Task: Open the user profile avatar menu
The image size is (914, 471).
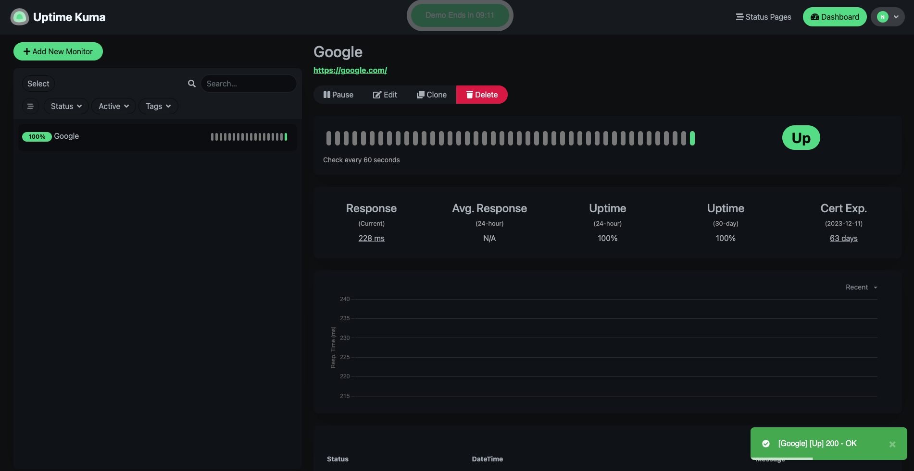Action: coord(888,17)
